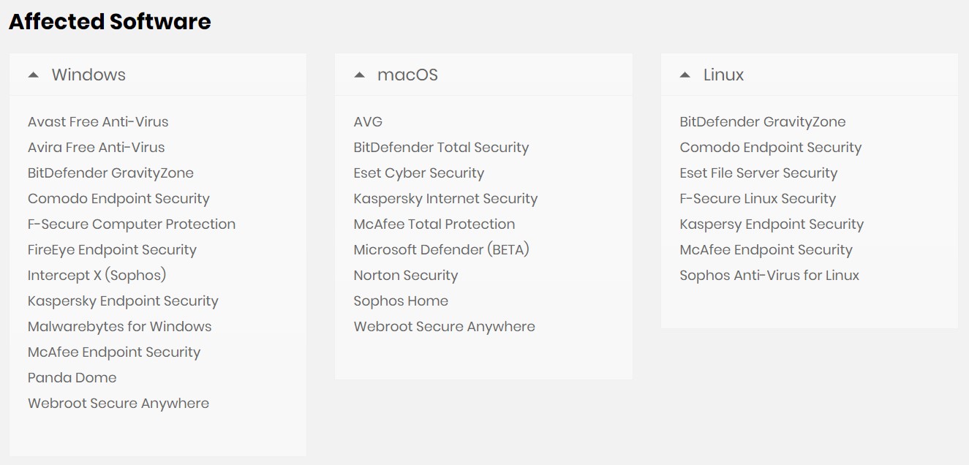
Task: Click Panda Dome in Windows list
Action: (x=72, y=378)
